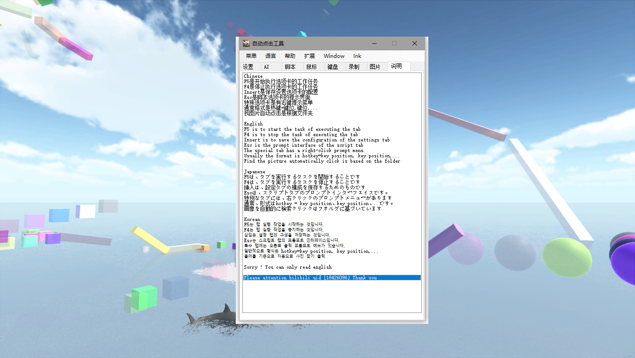Switch to the 录制 (Record) tab
This screenshot has height=358, width=635.
(354, 66)
